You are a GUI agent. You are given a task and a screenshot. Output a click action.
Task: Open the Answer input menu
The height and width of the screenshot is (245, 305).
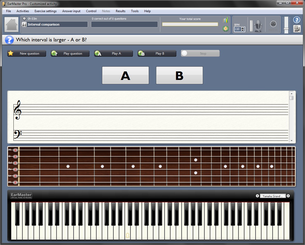71,11
